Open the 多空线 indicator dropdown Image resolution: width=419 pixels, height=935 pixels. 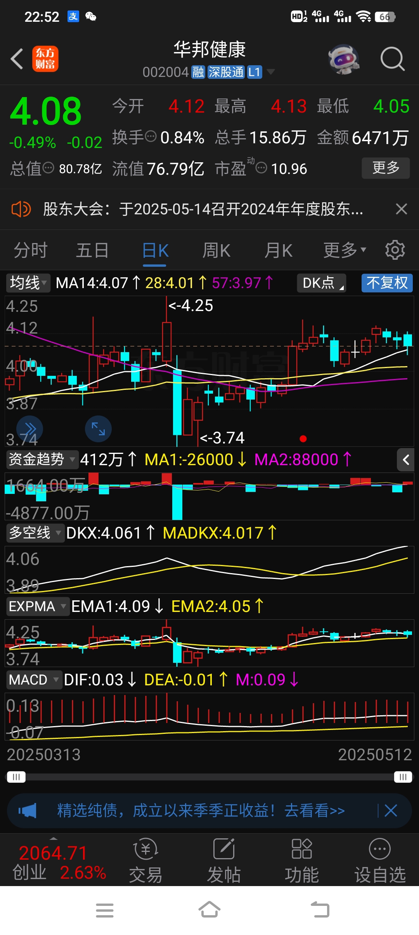[35, 533]
